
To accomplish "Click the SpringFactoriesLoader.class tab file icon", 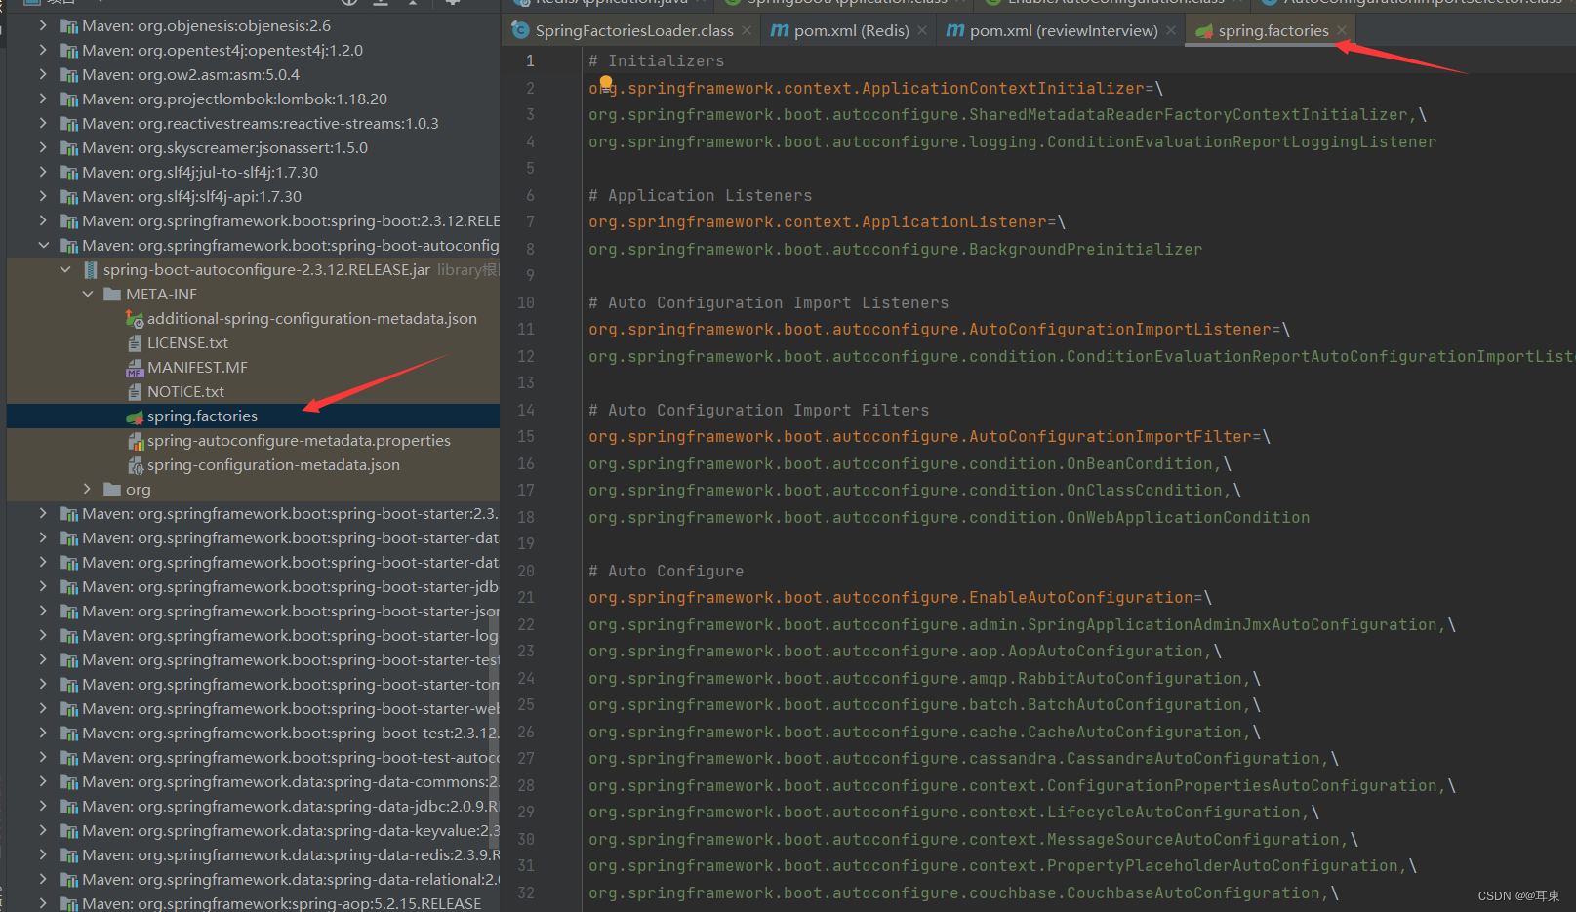I will pyautogui.click(x=521, y=31).
